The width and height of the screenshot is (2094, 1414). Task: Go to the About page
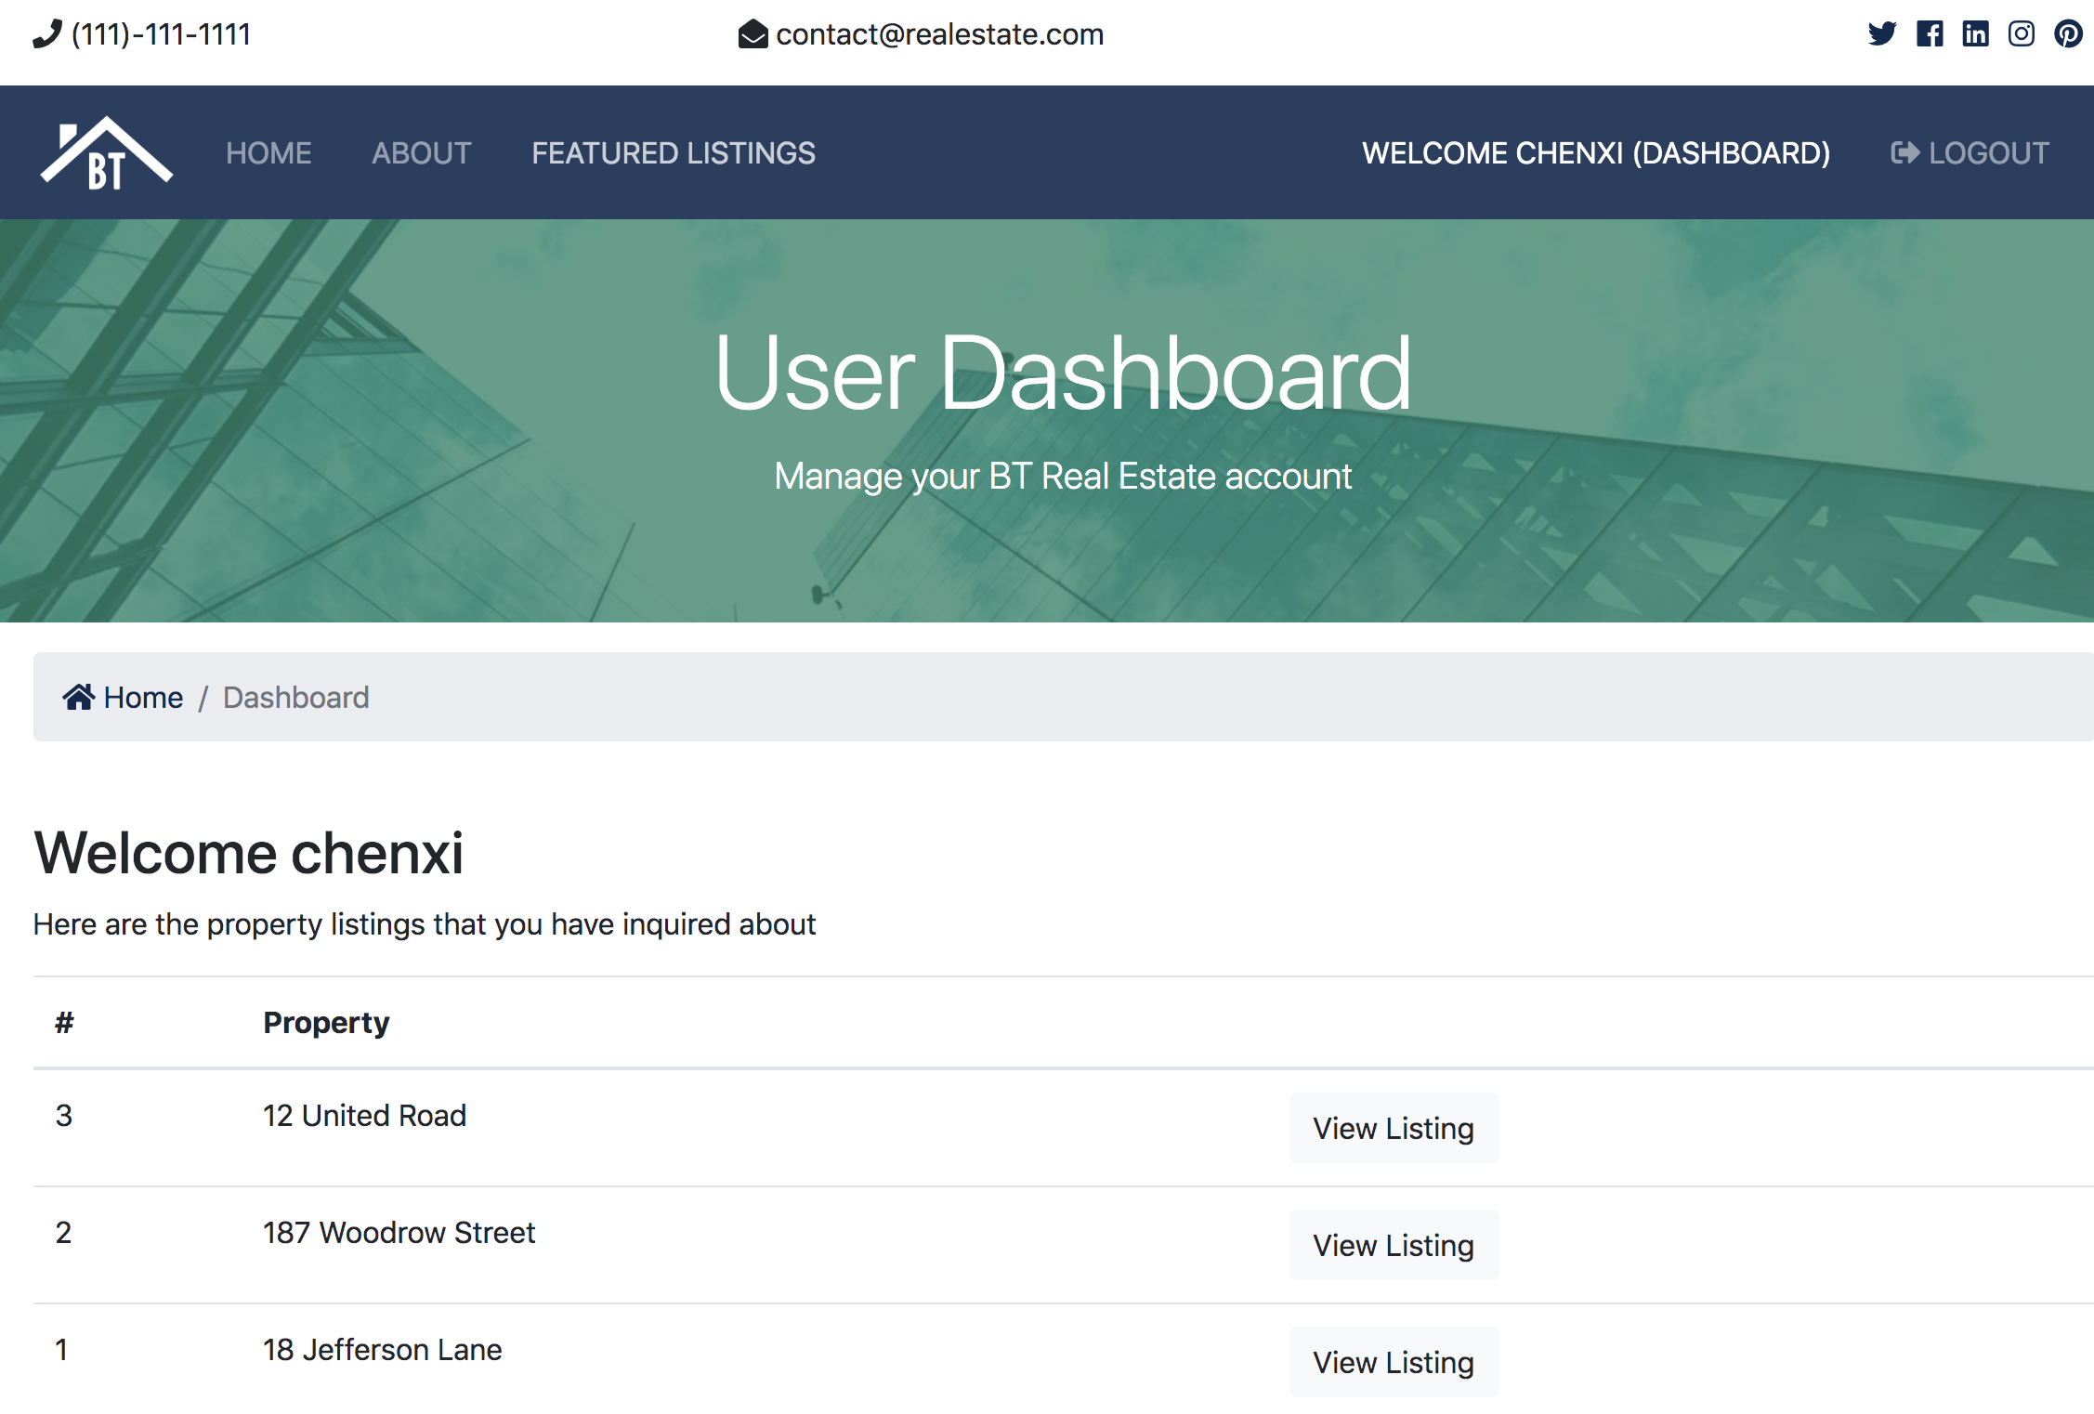click(x=422, y=153)
